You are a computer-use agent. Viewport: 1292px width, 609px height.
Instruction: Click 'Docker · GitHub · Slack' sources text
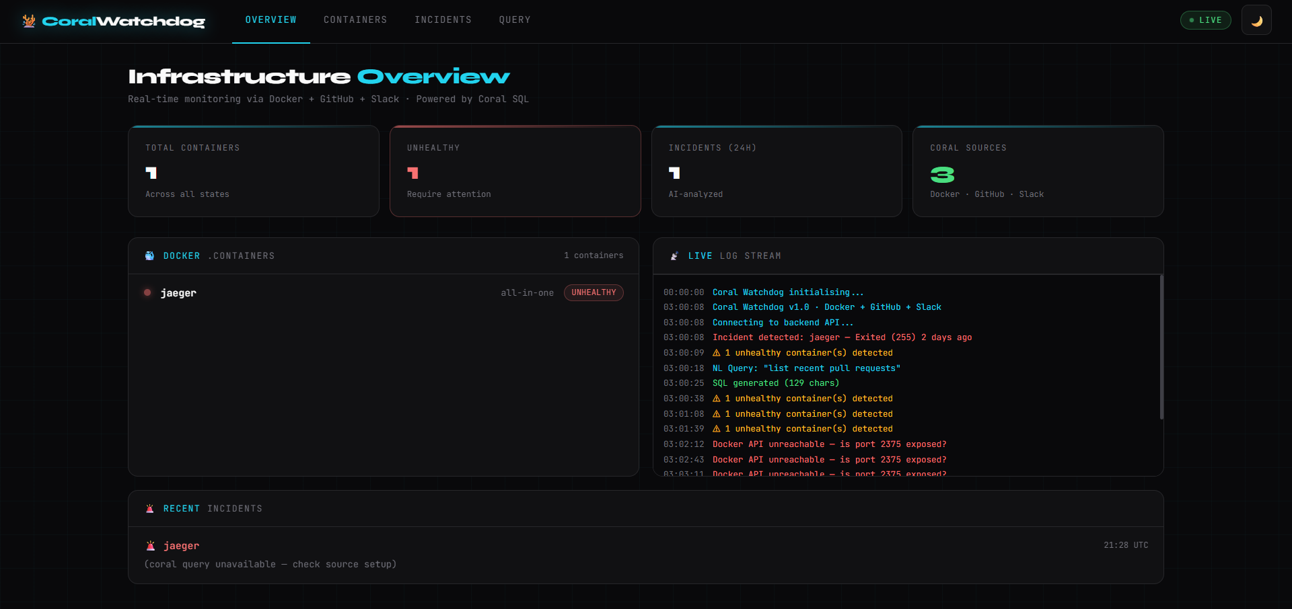[986, 194]
